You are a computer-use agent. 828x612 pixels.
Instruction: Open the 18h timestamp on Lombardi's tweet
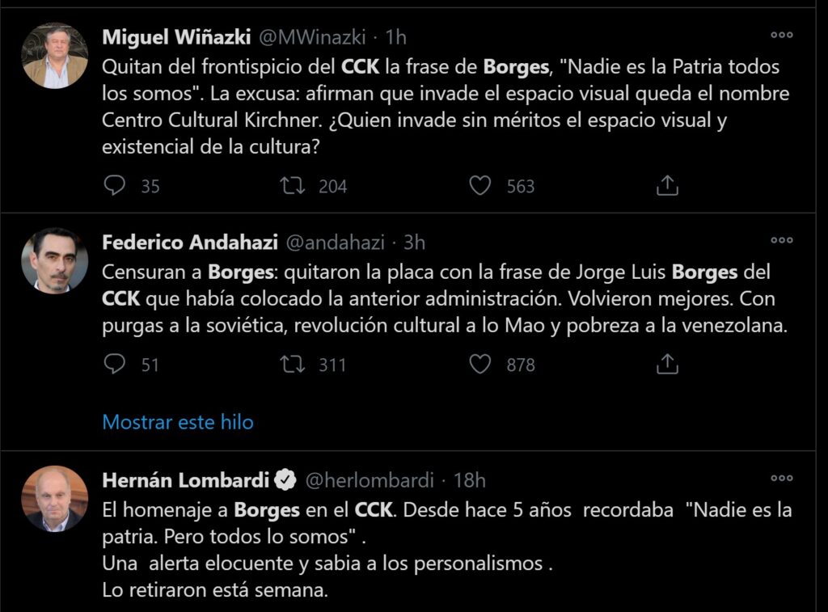(x=470, y=480)
